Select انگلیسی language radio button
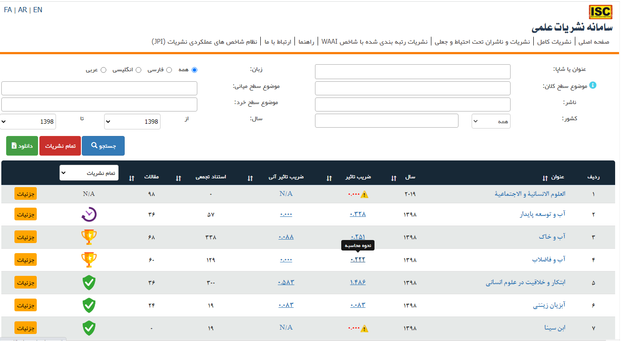This screenshot has width=630, height=341. (139, 70)
